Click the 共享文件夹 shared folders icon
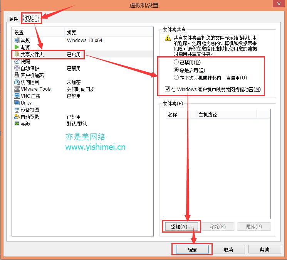The image size is (287, 260). 17,54
